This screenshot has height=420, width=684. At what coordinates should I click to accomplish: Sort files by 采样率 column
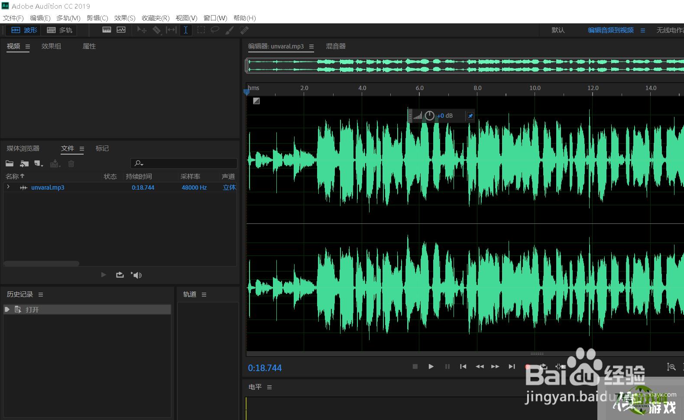pyautogui.click(x=190, y=176)
